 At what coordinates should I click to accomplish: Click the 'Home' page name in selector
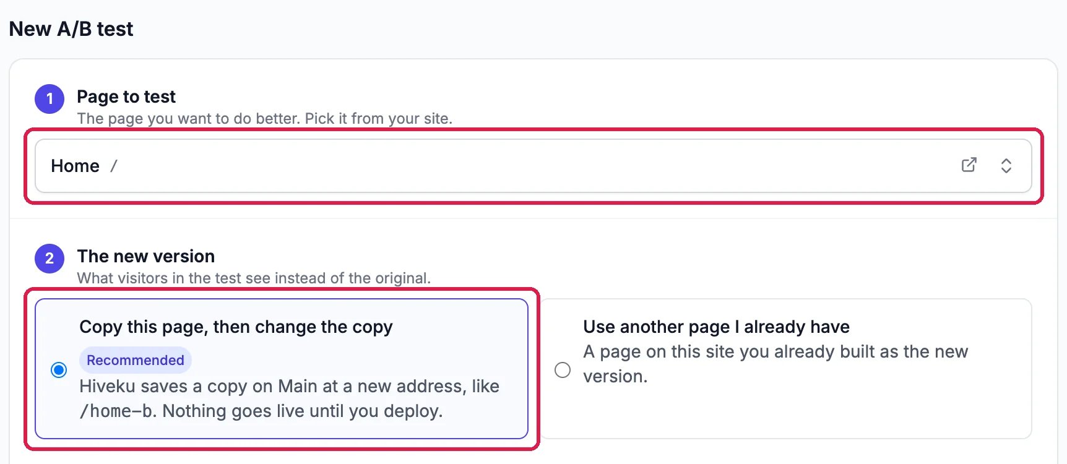75,166
